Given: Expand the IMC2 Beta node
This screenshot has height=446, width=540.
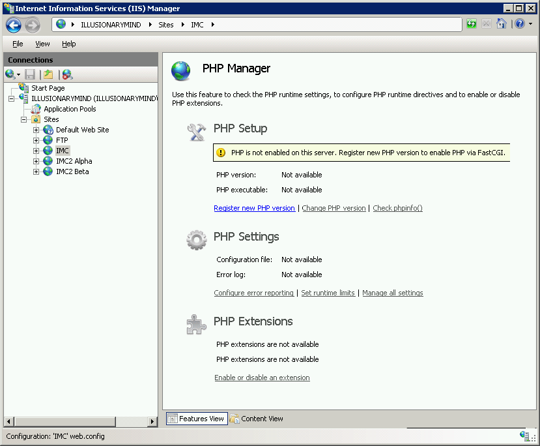Looking at the screenshot, I should [x=36, y=171].
